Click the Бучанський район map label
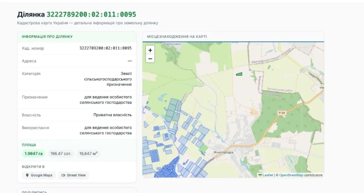The image size is (364, 193). pos(280,90)
